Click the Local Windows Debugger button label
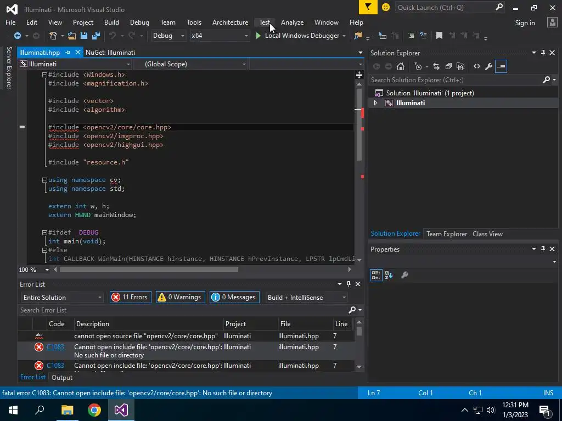This screenshot has width=562, height=421. coord(302,36)
